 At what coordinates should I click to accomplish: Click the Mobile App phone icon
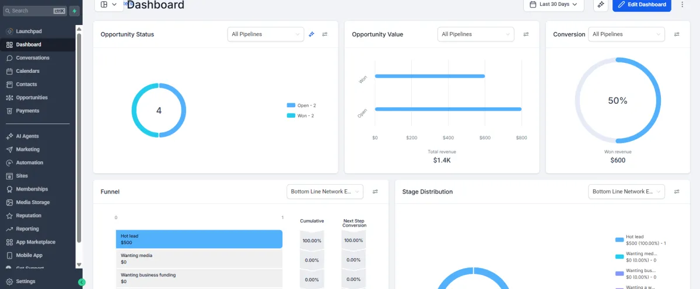click(9, 255)
